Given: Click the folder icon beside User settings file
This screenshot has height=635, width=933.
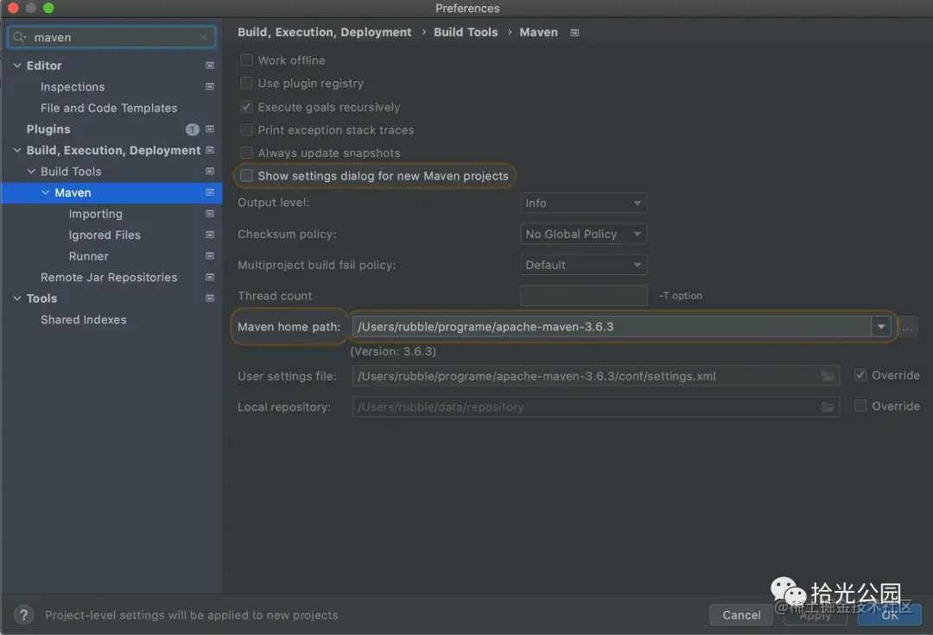Looking at the screenshot, I should [827, 375].
